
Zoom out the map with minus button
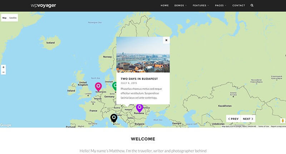4,72
